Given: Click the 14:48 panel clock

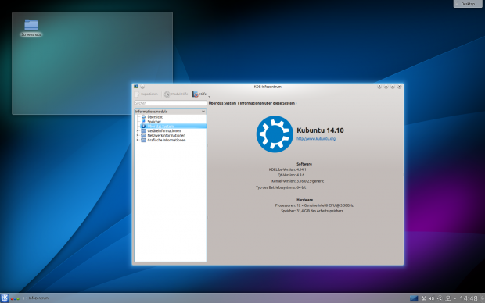Looking at the screenshot, I should (469, 298).
